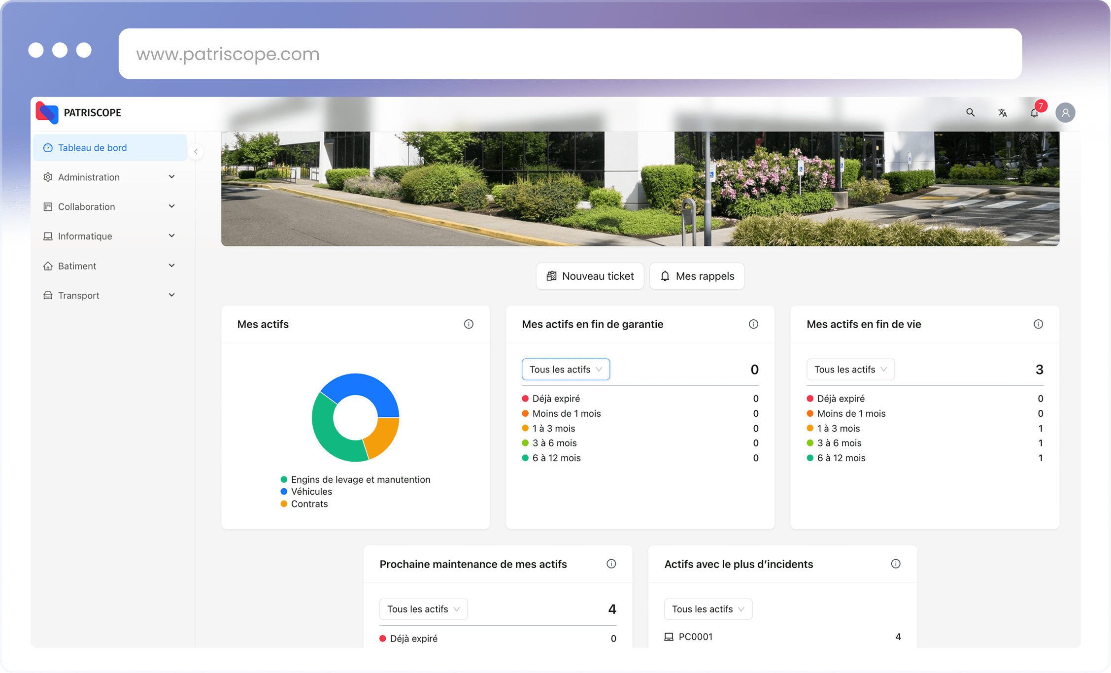
Task: Toggle Véhicules legend in donut chart
Action: 311,492
